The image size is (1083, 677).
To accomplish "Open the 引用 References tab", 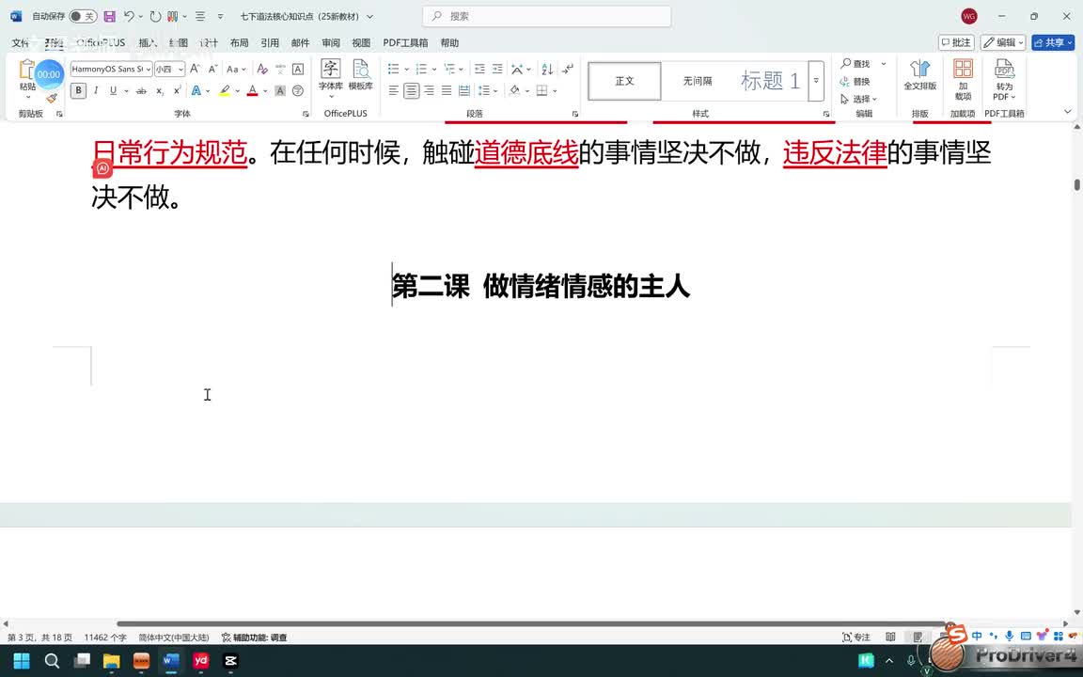I will 270,43.
